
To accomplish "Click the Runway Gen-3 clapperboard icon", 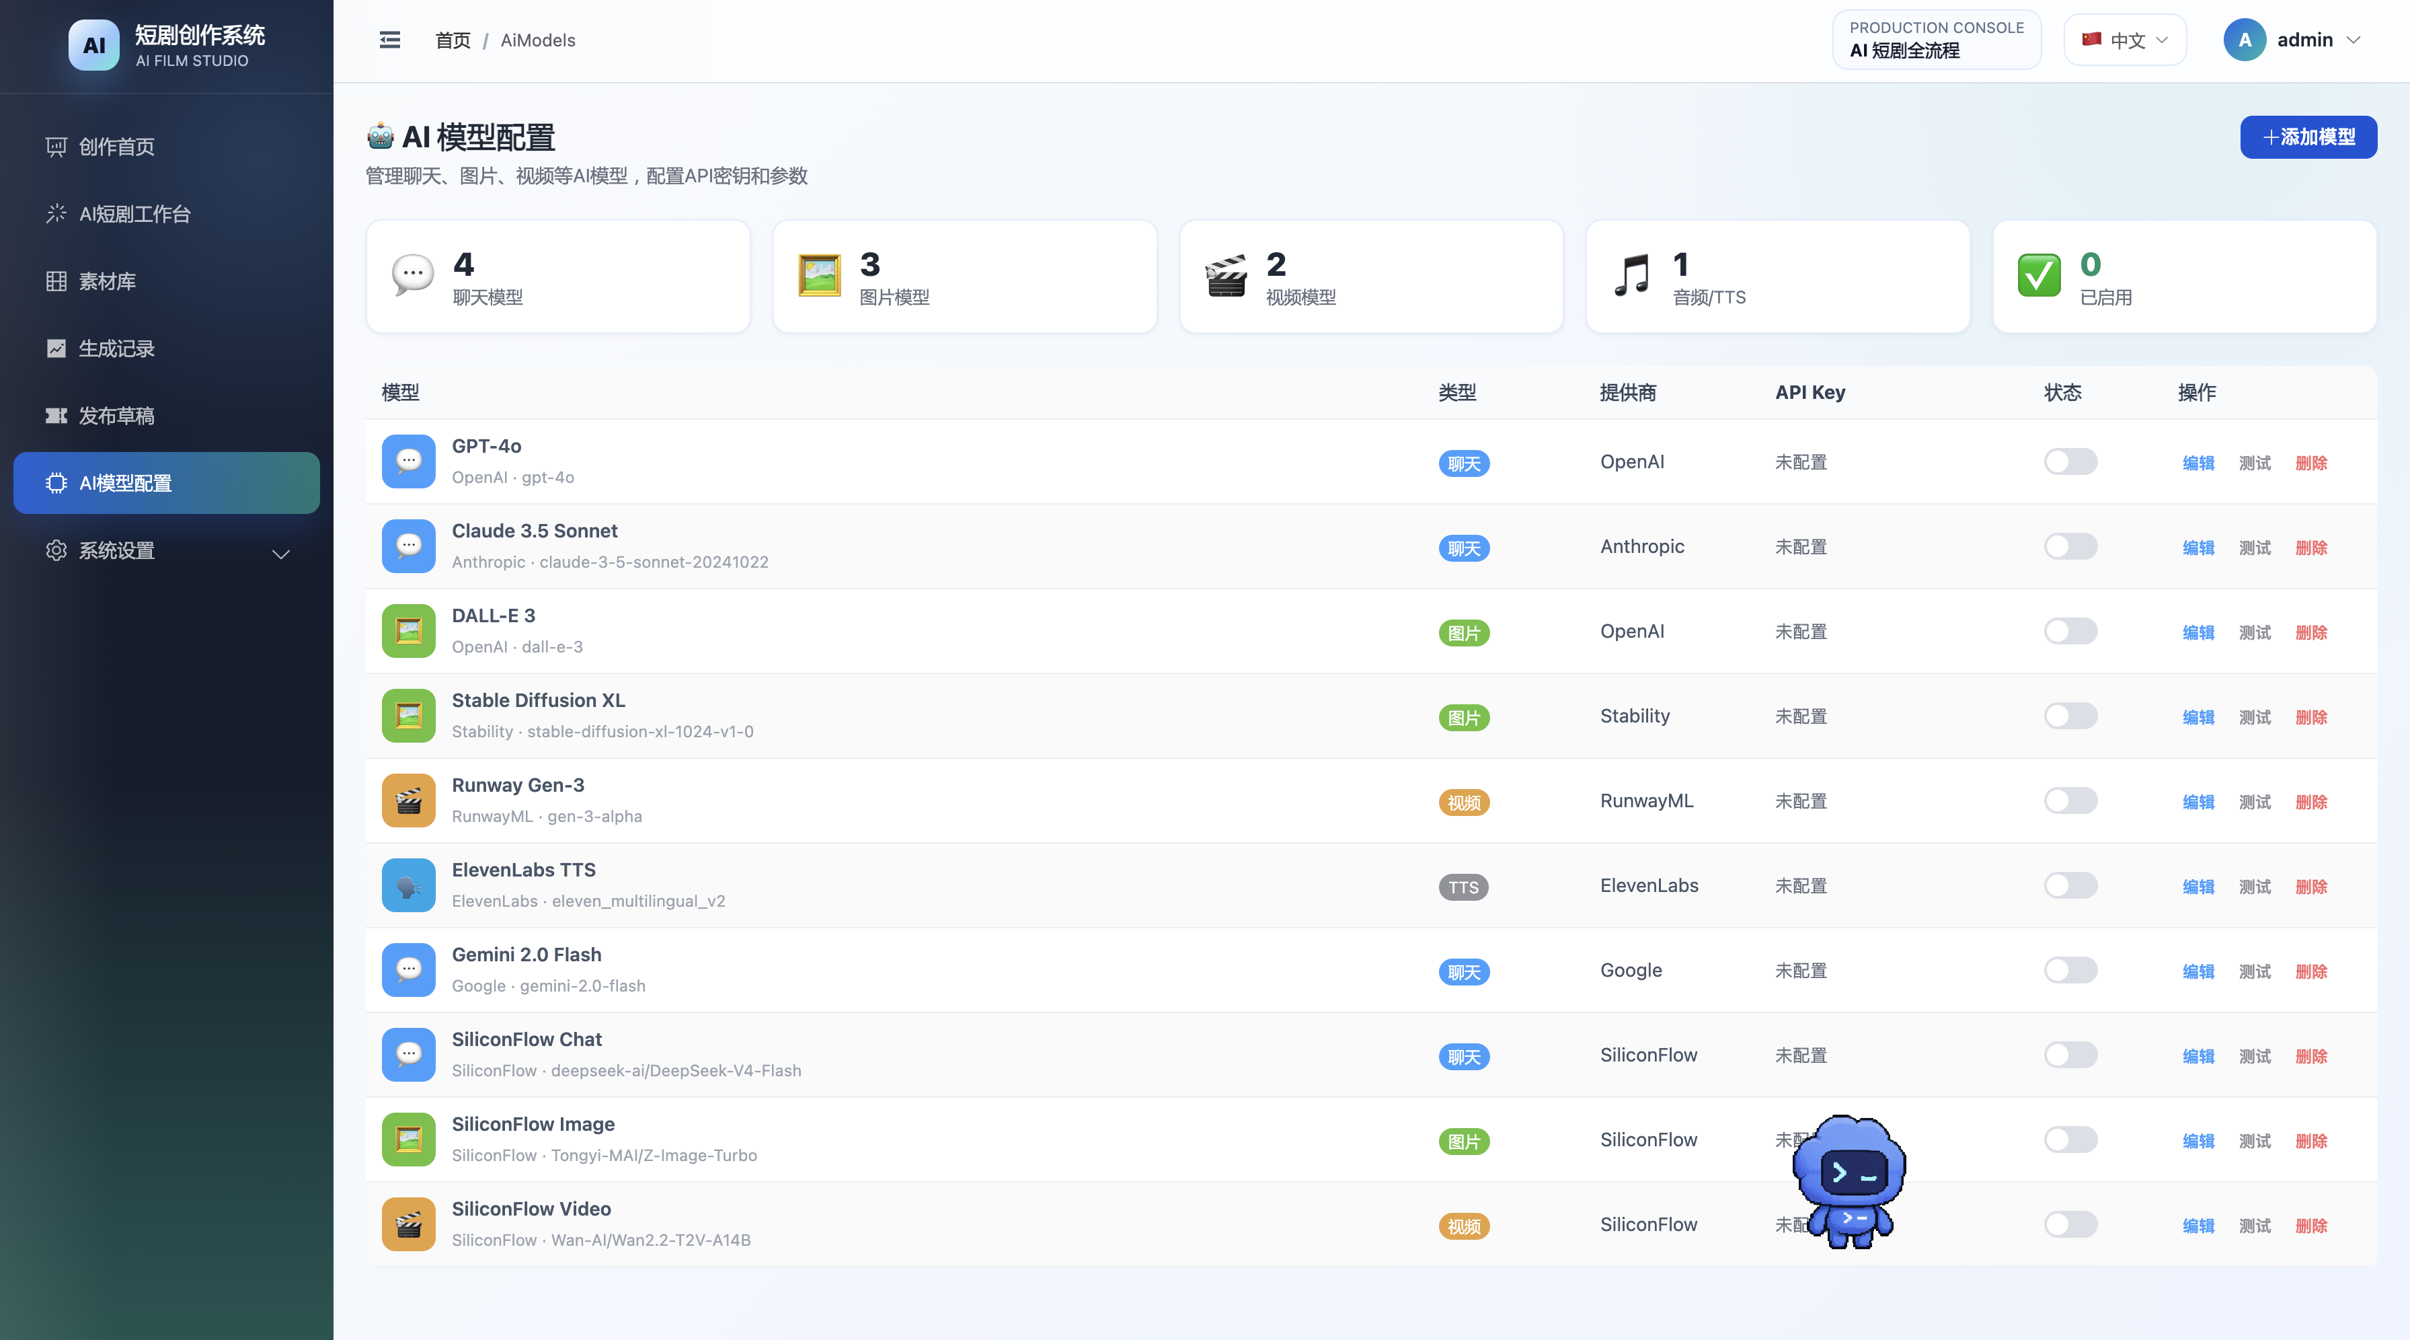I will pos(409,800).
